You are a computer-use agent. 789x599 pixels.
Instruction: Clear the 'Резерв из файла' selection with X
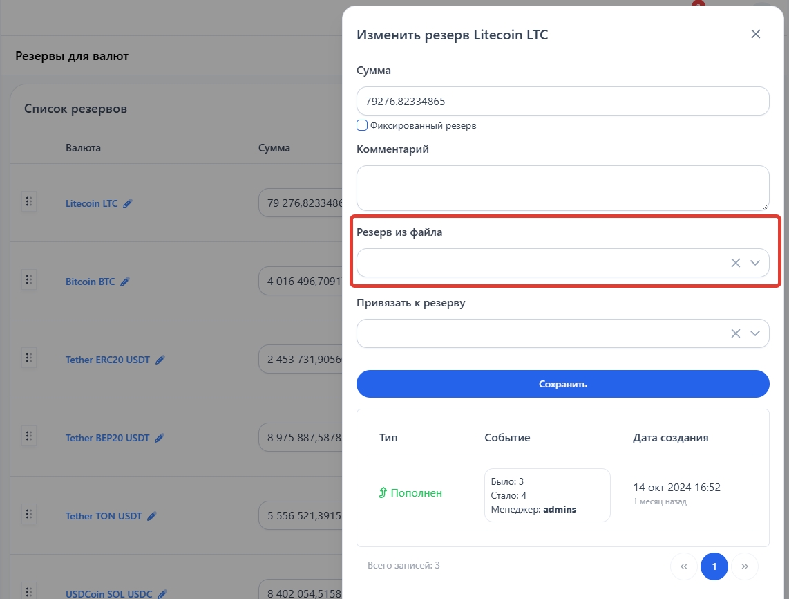(736, 263)
